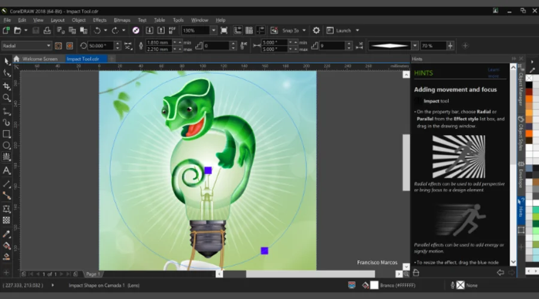Select the Ellipse tool

click(7, 145)
